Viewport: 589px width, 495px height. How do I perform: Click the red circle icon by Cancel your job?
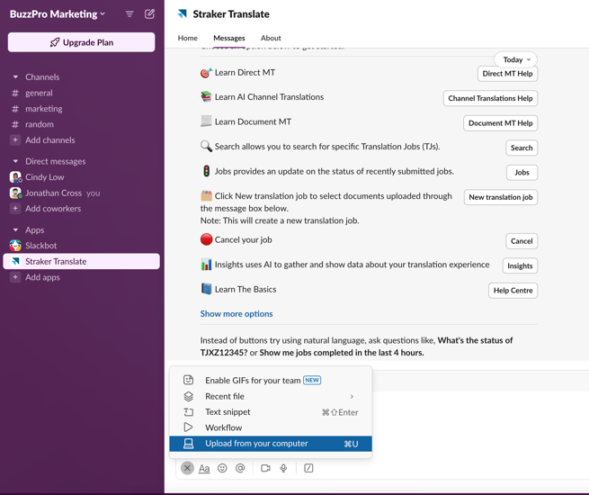coord(206,239)
